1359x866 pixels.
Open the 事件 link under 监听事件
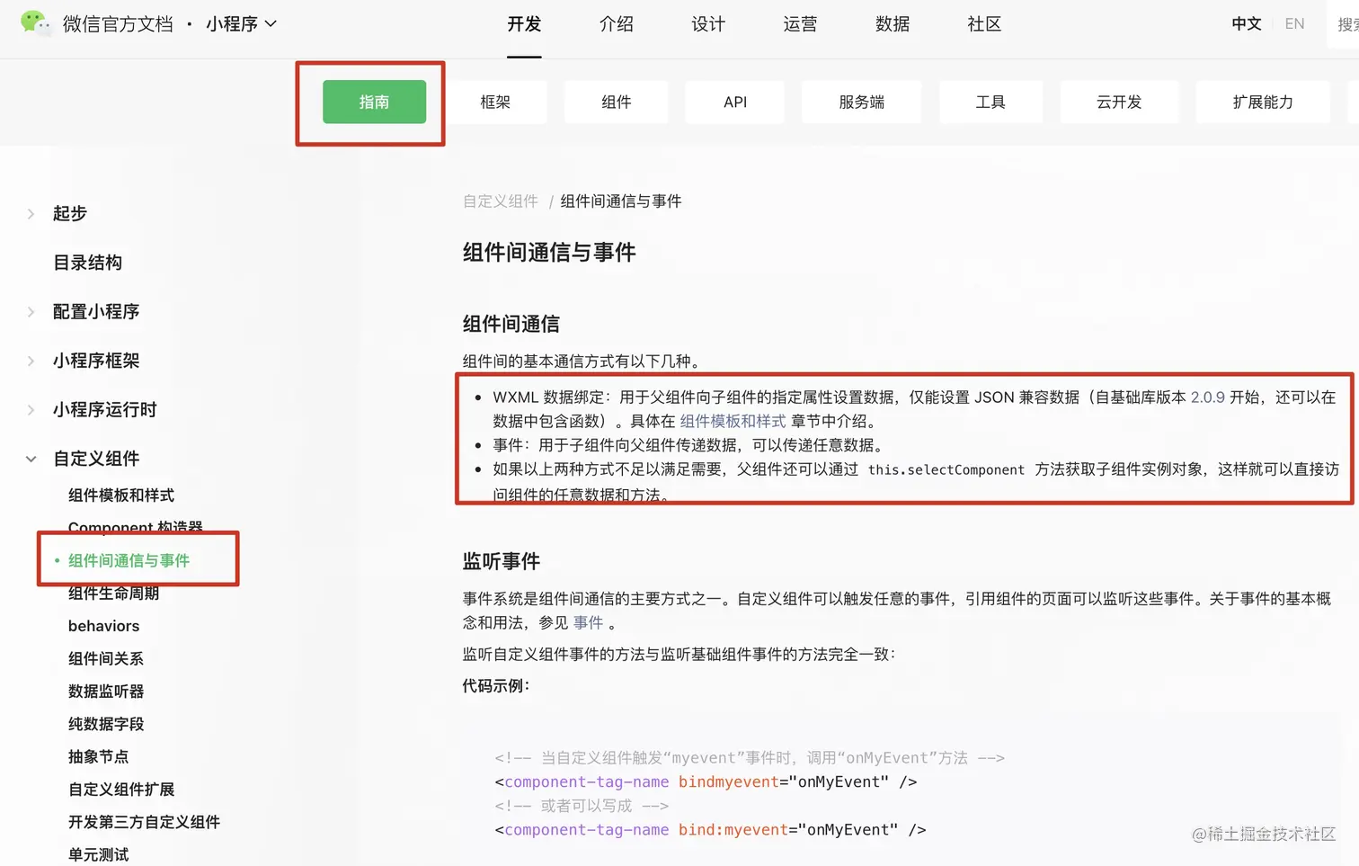point(588,622)
